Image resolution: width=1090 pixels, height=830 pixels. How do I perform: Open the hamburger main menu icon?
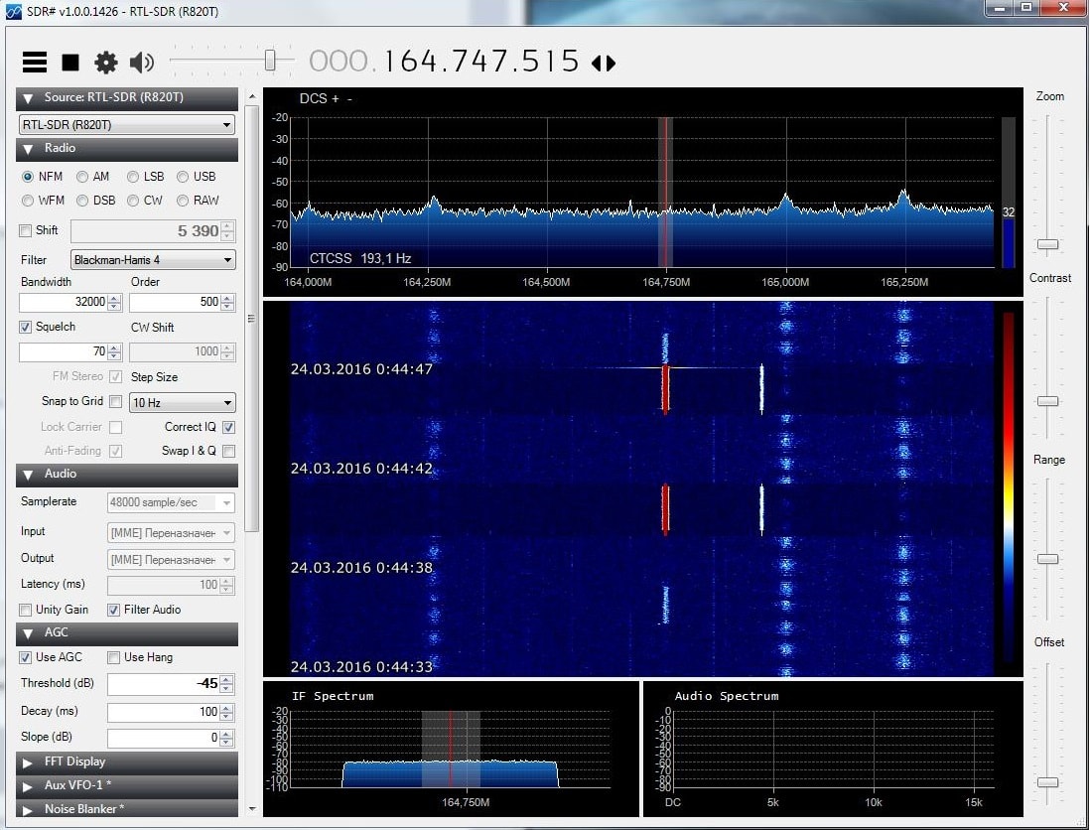(35, 62)
